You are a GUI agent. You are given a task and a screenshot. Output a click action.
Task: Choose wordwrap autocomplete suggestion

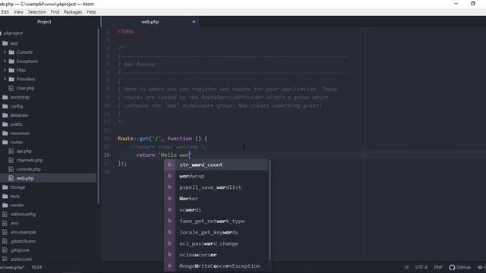(x=216, y=176)
